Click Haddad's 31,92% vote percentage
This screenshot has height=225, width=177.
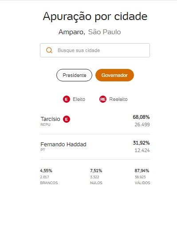(141, 143)
